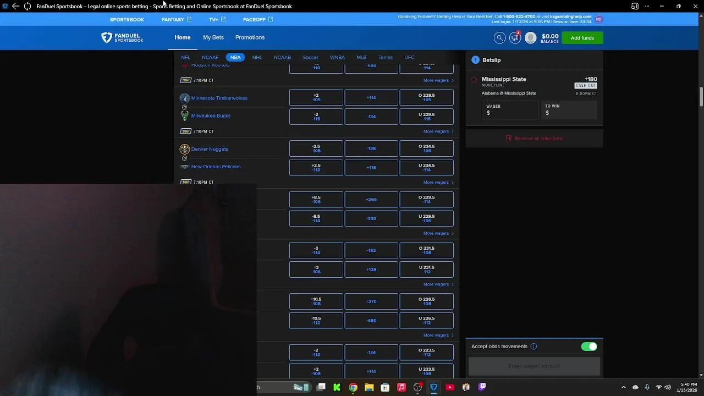The height and width of the screenshot is (396, 704).
Task: Open More wagers below the -330 moneyline
Action: coord(438,233)
